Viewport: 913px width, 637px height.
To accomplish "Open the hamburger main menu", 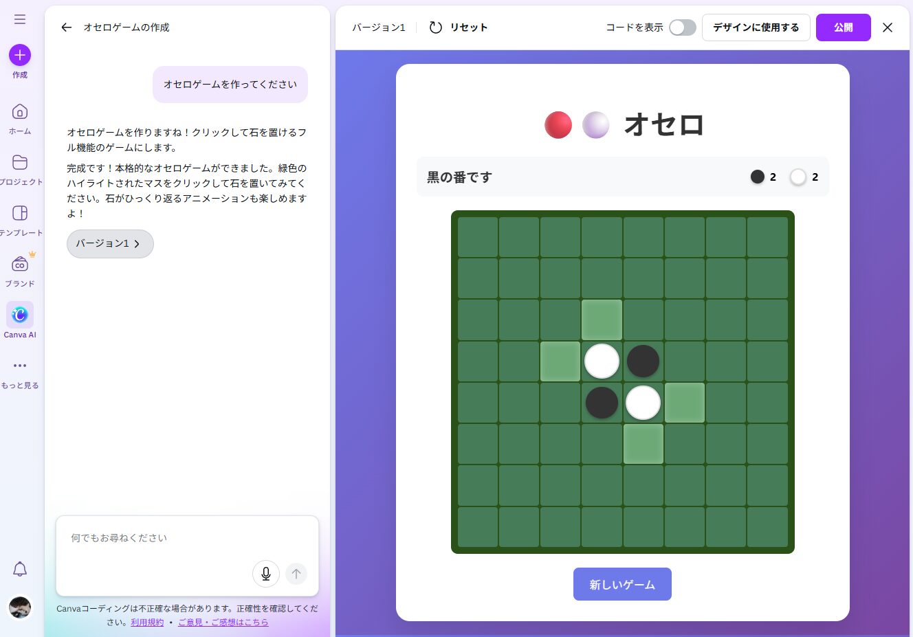I will point(20,19).
